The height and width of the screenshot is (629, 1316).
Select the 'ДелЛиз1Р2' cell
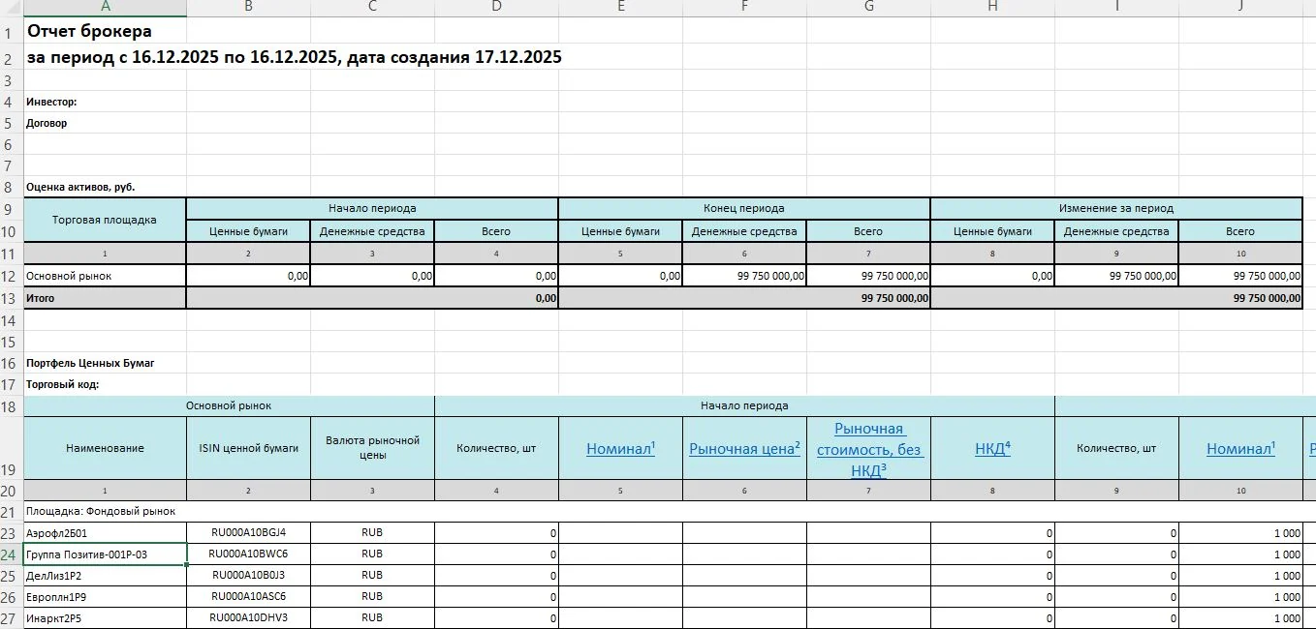105,576
